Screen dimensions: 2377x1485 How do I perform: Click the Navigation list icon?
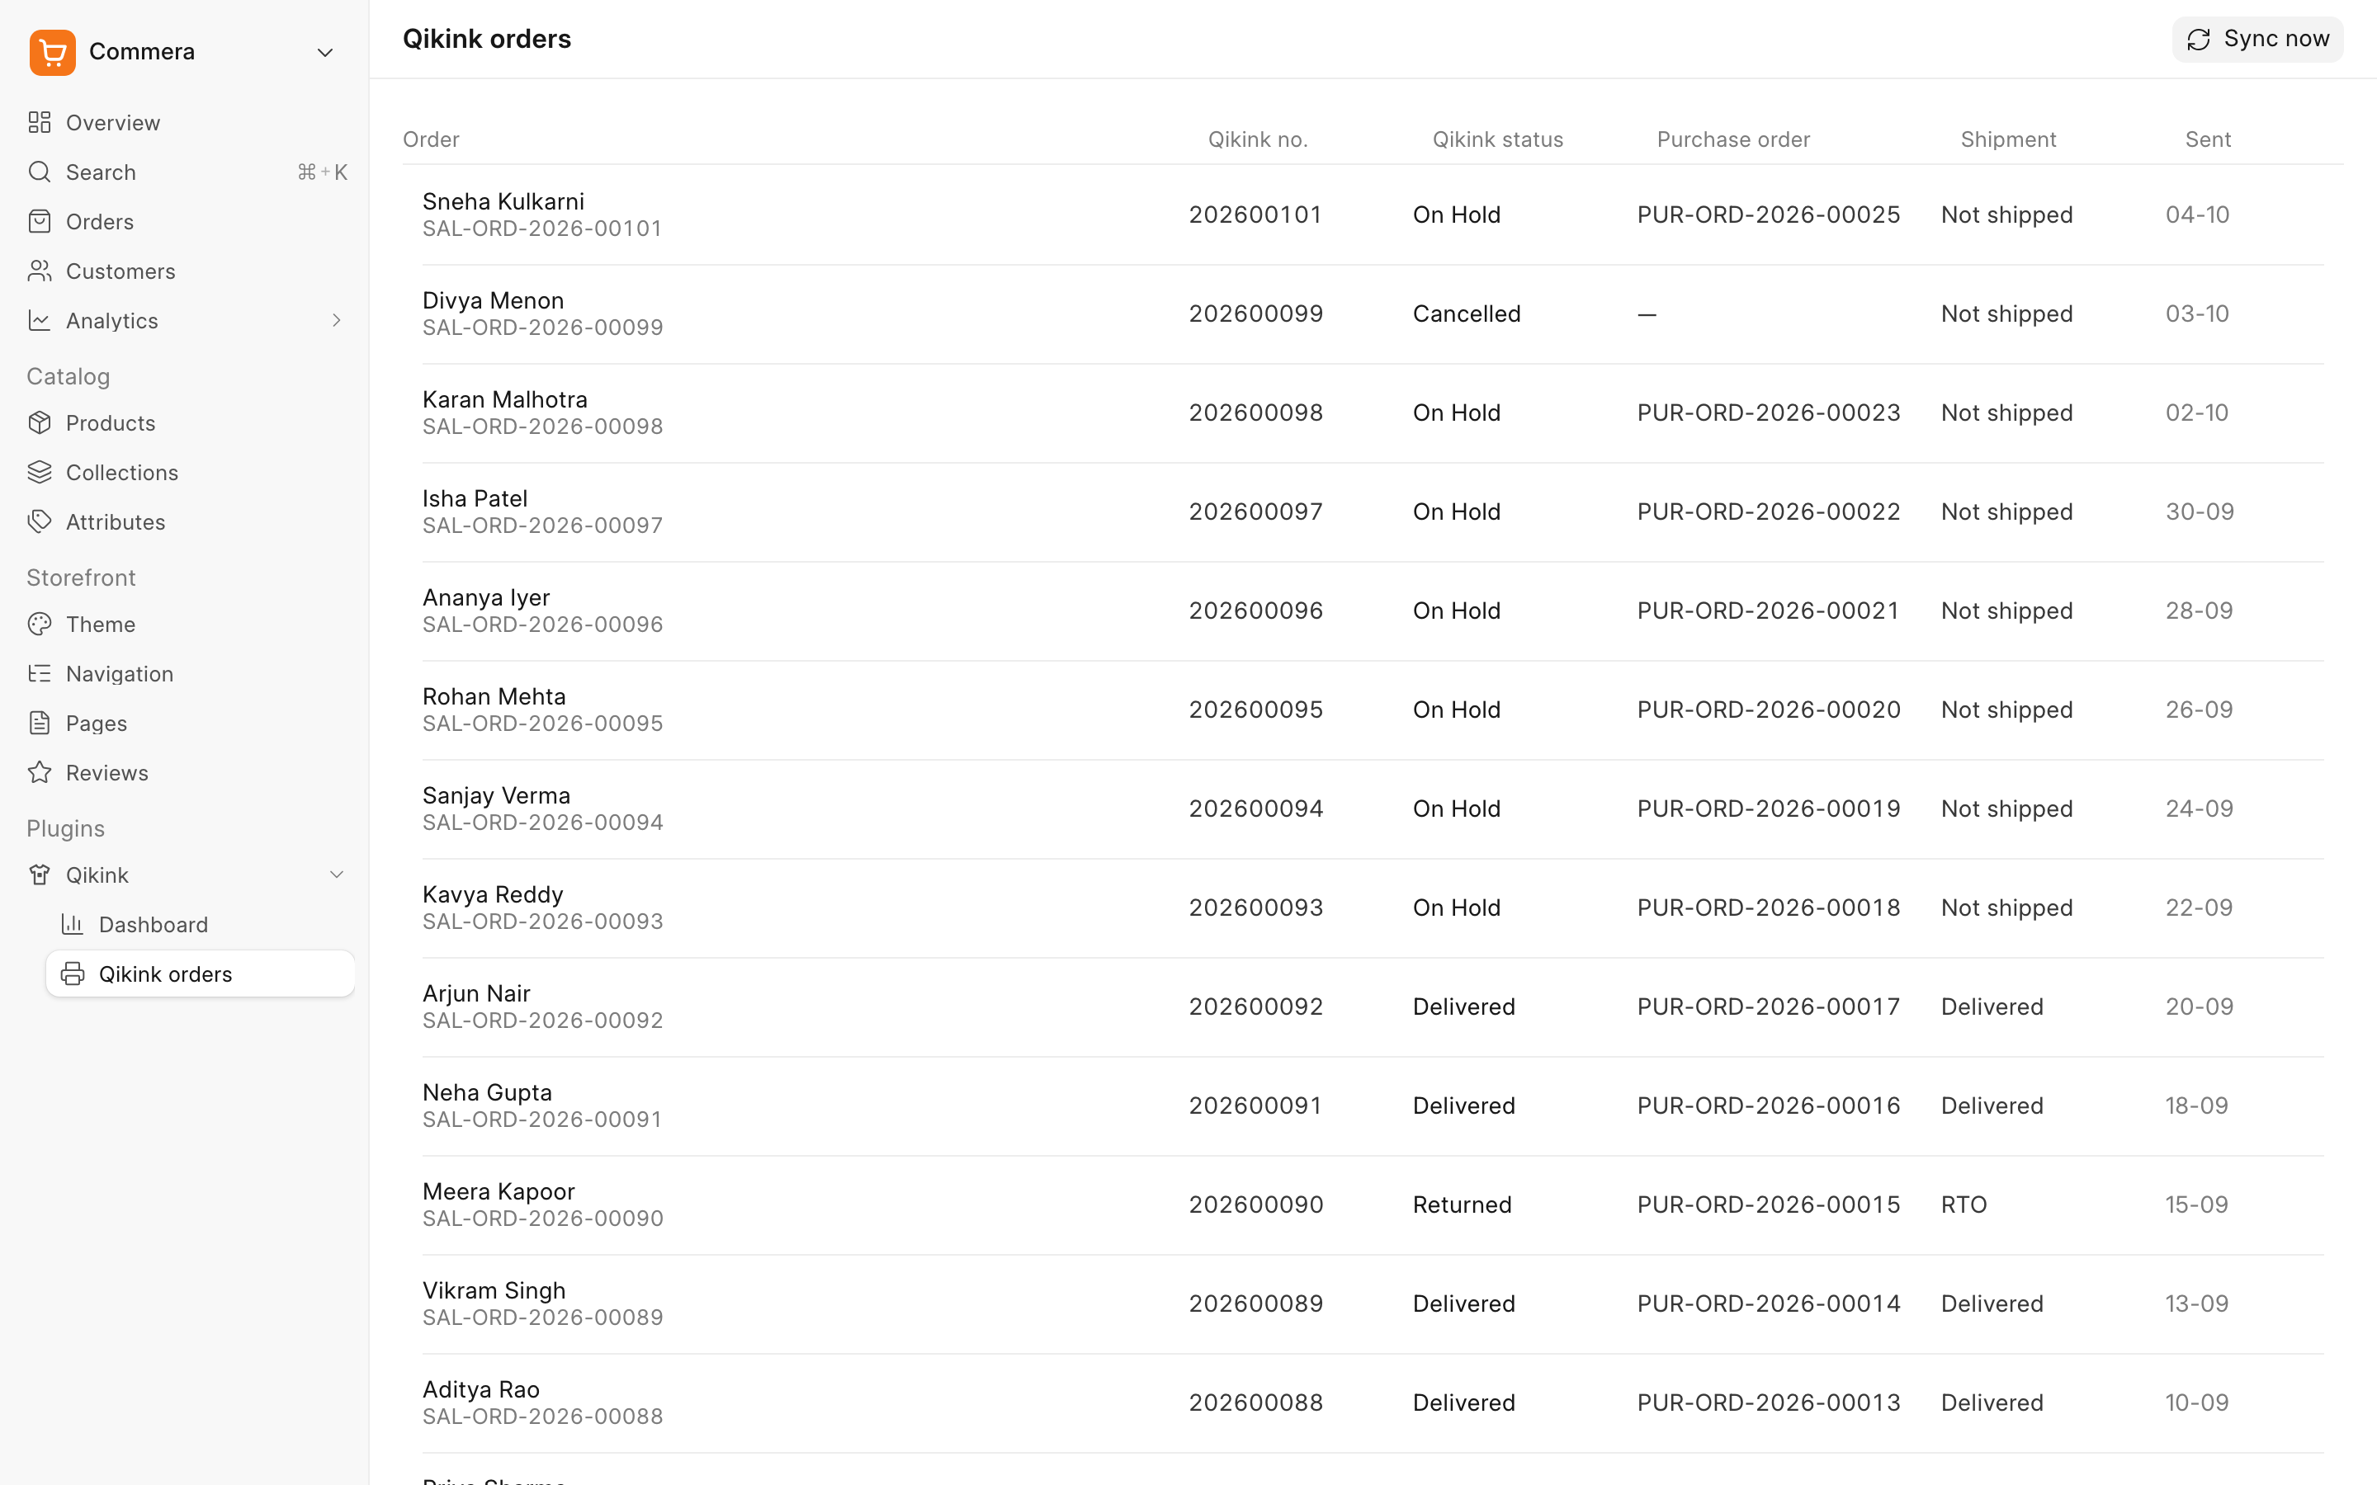40,674
